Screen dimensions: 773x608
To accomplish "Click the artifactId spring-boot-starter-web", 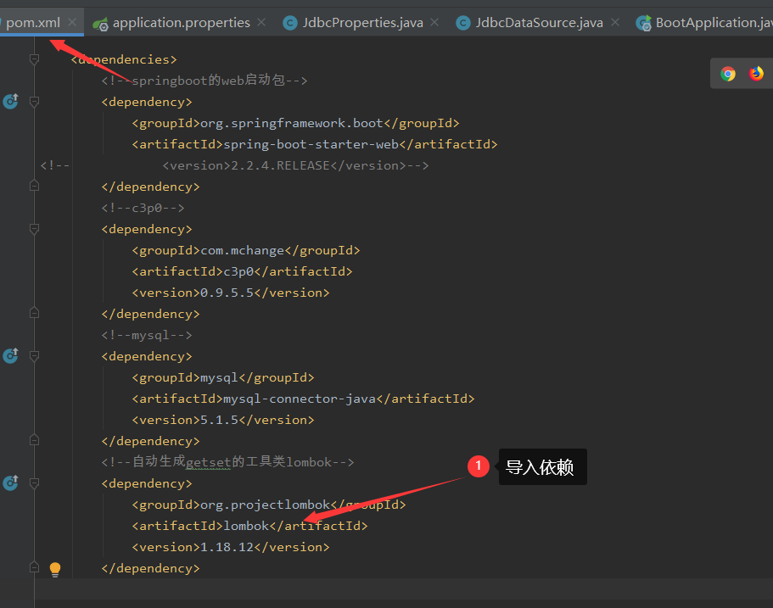I will (311, 144).
